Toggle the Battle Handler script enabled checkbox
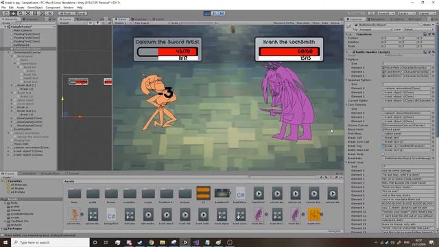This screenshot has height=247, width=439. [354, 52]
